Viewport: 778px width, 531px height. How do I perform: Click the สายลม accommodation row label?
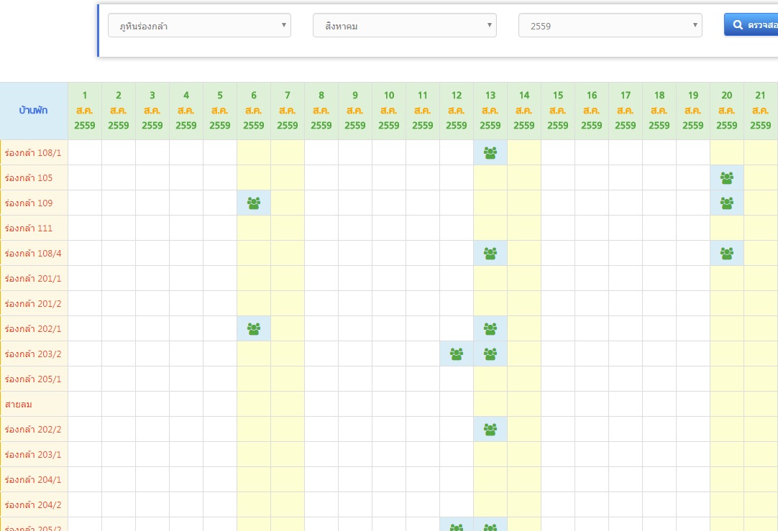(19, 404)
